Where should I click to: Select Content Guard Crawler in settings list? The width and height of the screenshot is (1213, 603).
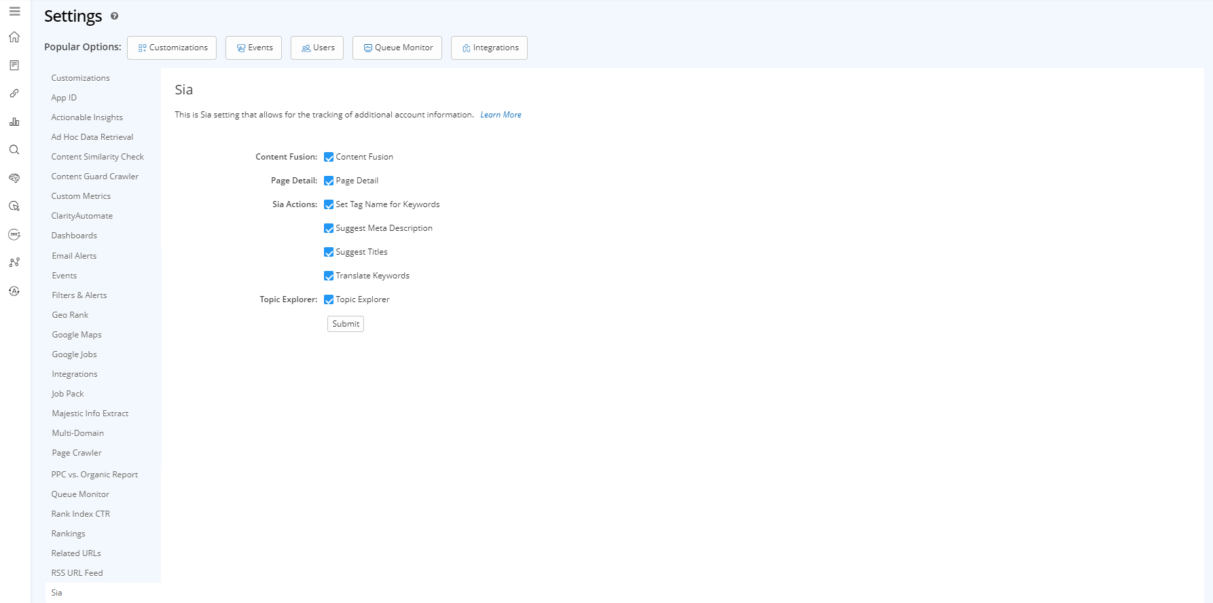[95, 177]
